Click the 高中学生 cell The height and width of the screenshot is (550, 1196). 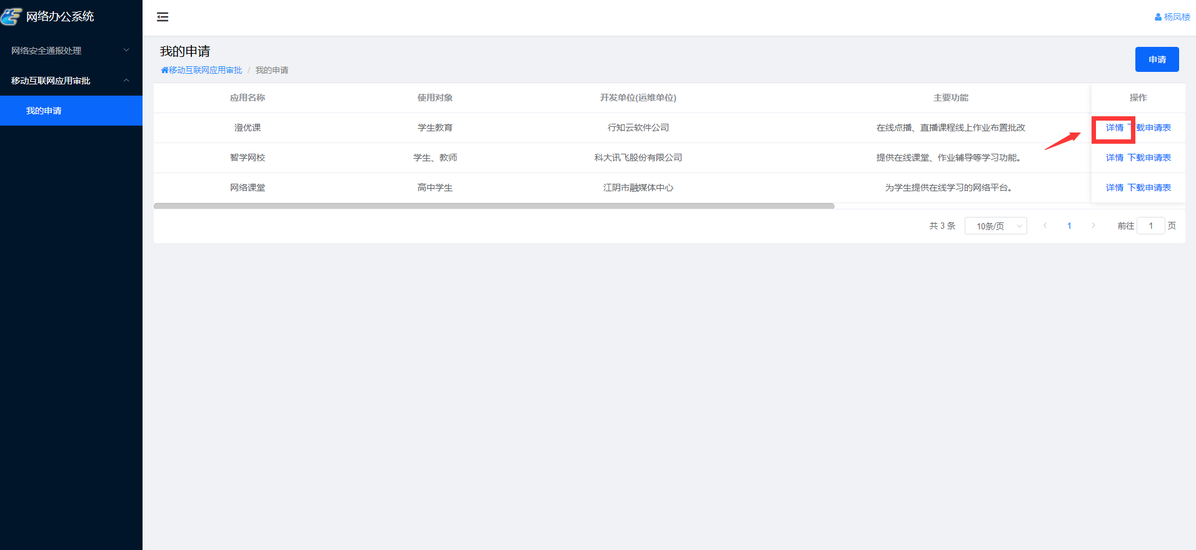tap(435, 187)
